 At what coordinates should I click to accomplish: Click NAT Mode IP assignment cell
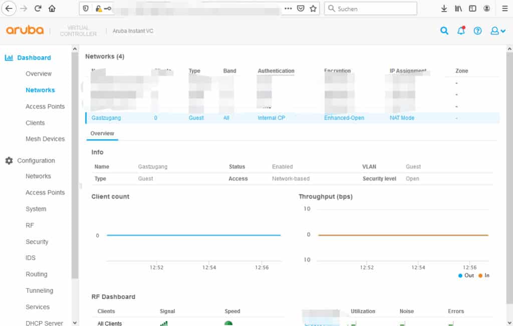point(402,118)
